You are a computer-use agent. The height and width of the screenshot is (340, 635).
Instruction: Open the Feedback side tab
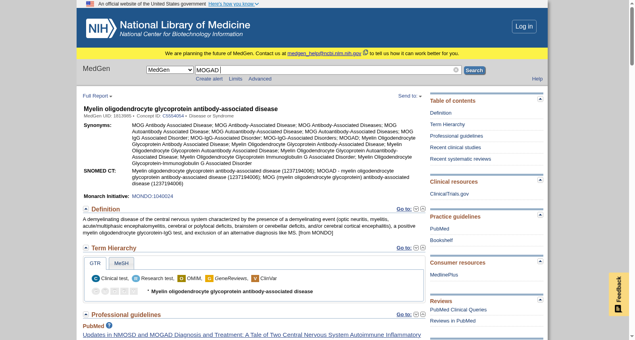pyautogui.click(x=619, y=294)
